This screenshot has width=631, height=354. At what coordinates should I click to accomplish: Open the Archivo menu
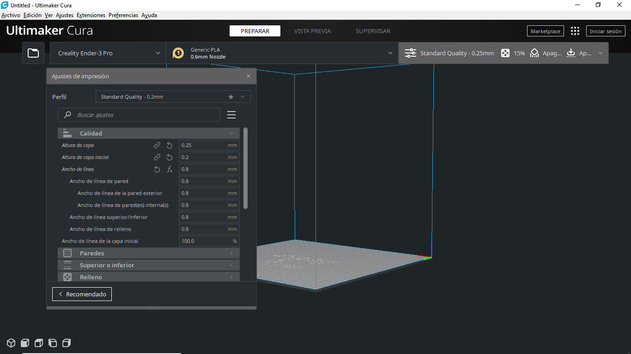(11, 15)
